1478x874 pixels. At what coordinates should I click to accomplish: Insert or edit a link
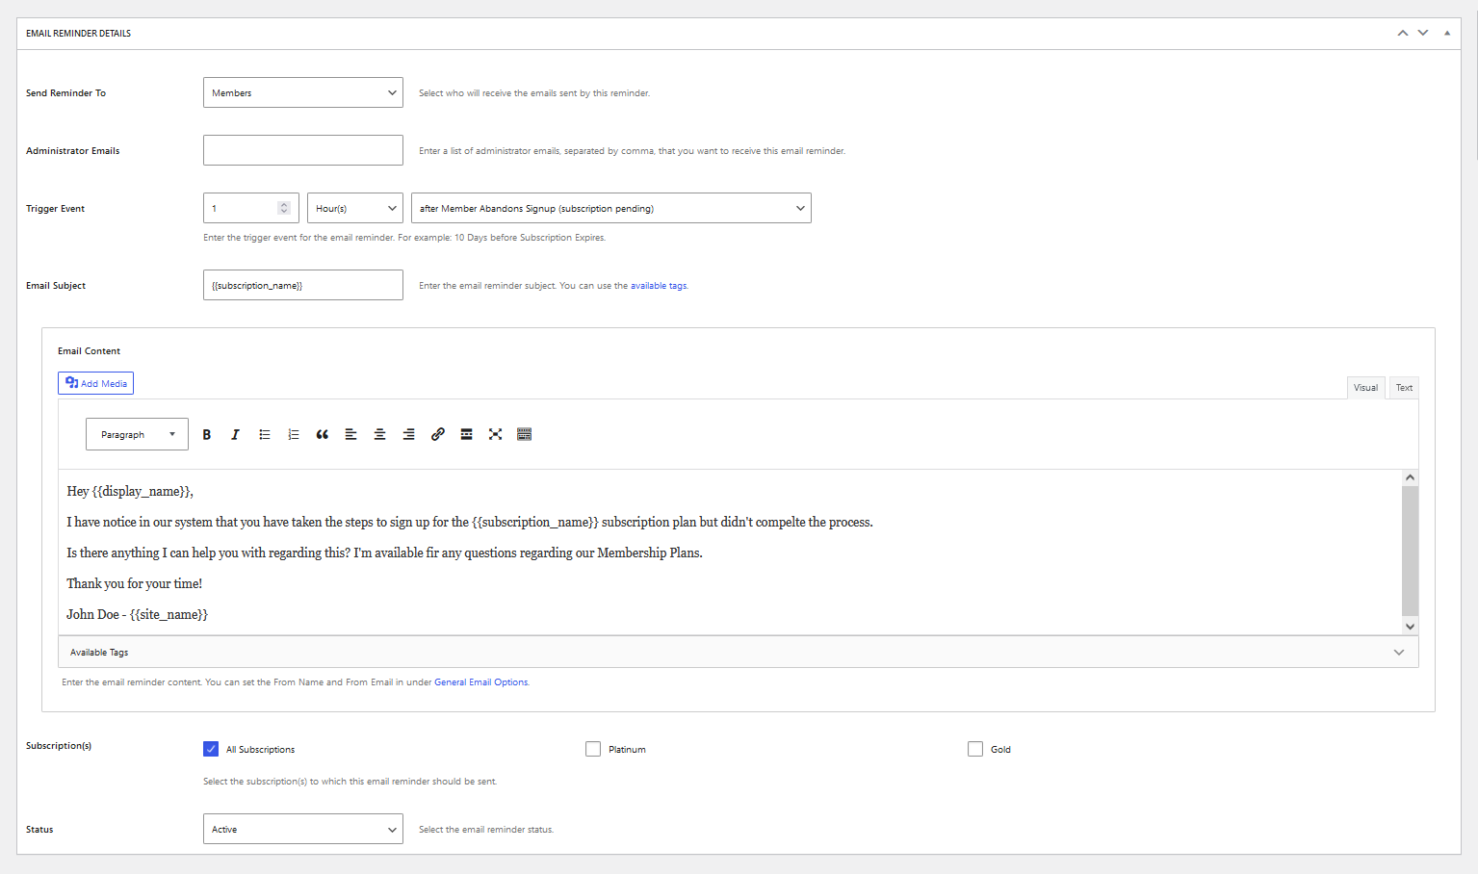(x=437, y=434)
